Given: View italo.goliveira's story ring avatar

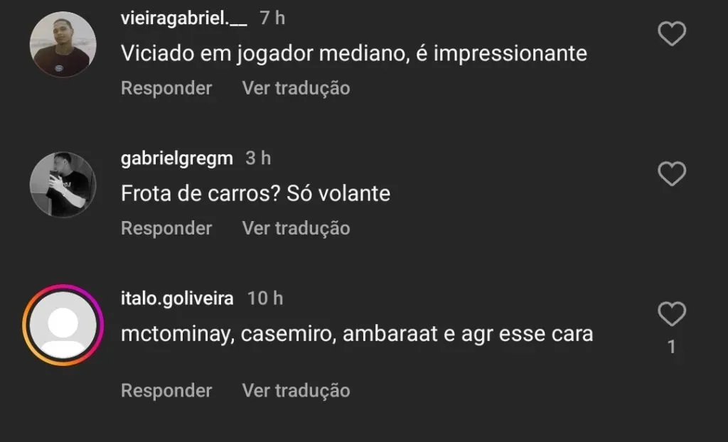Looking at the screenshot, I should pos(63,325).
